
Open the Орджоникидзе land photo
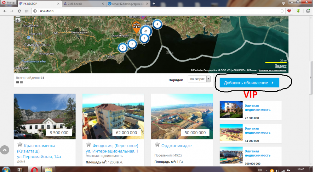[x=182, y=116]
